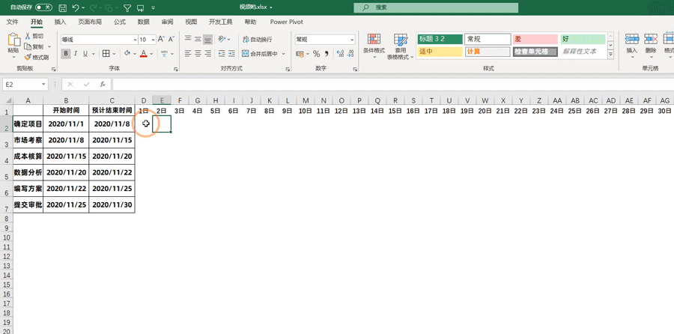The image size is (674, 334).
Task: Toggle Underline formatting
Action: [85, 54]
